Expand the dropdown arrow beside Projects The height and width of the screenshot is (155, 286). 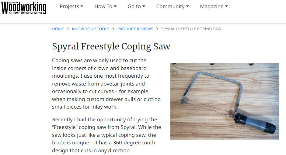(82, 7)
